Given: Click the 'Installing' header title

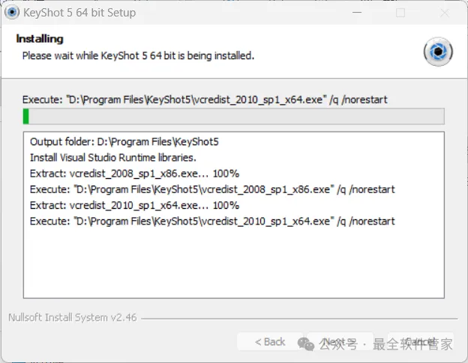Looking at the screenshot, I should point(40,38).
